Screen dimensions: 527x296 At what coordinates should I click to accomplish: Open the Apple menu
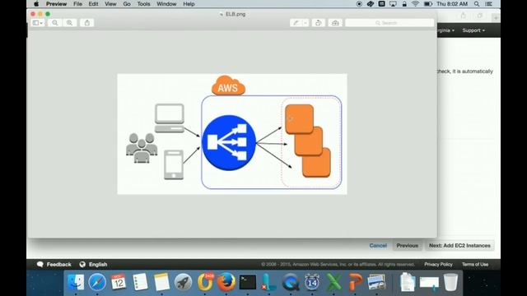click(x=36, y=4)
